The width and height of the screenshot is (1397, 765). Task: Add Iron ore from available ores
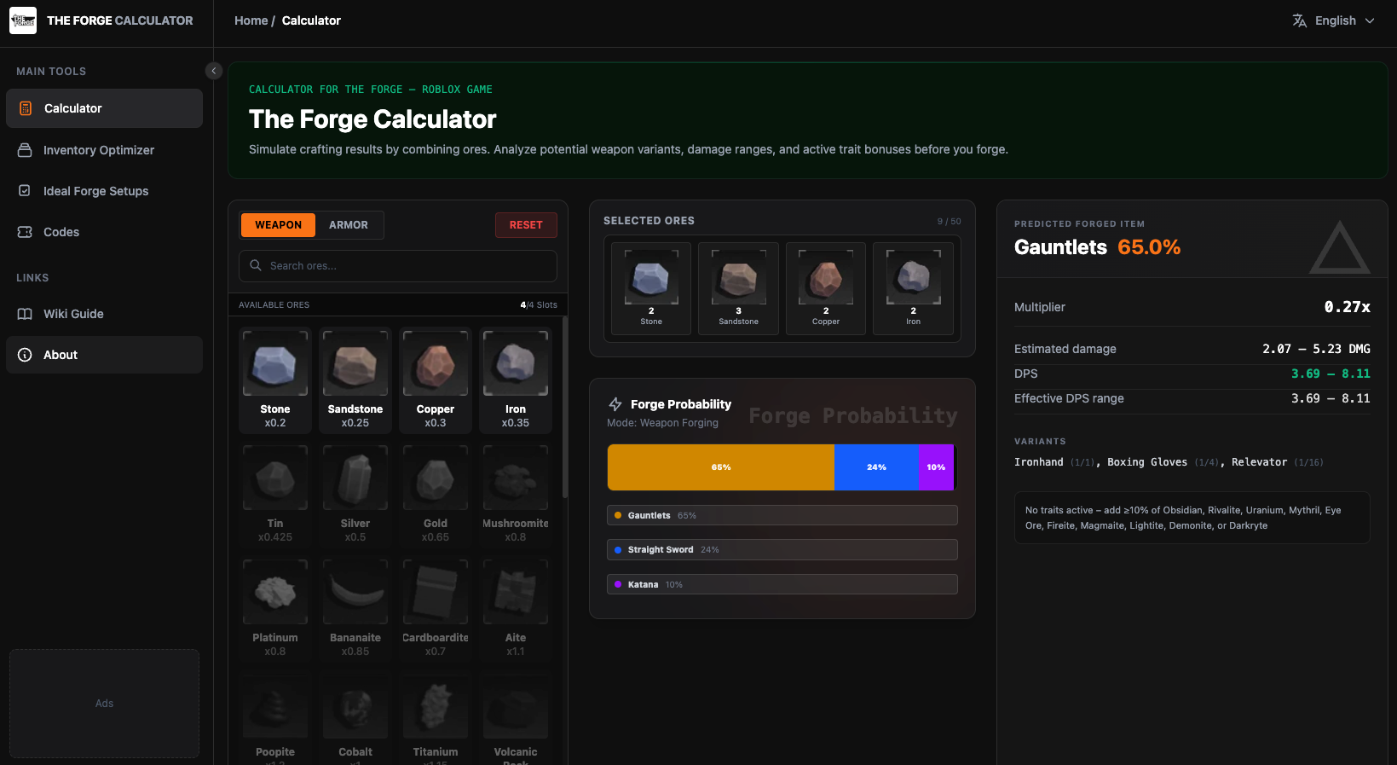click(x=516, y=380)
